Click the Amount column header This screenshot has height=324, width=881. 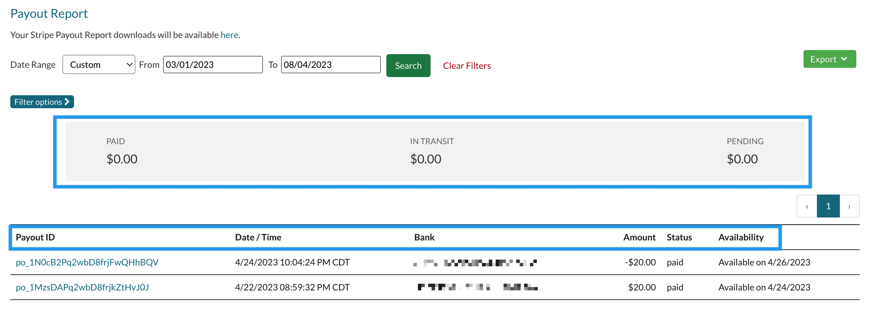(x=639, y=237)
